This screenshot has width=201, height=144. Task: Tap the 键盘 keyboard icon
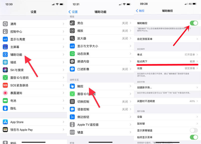pyautogui.click(x=72, y=132)
